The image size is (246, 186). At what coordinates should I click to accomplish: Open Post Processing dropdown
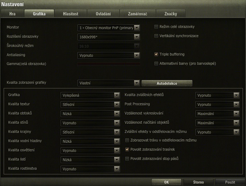tap(217, 105)
